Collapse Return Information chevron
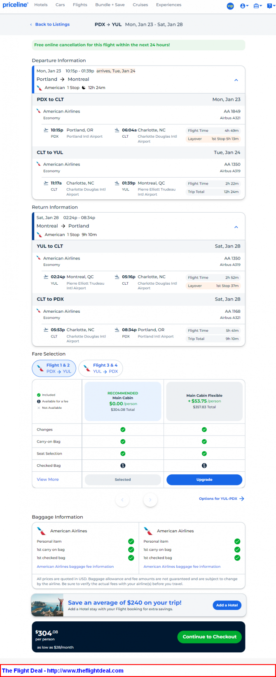 236,227
